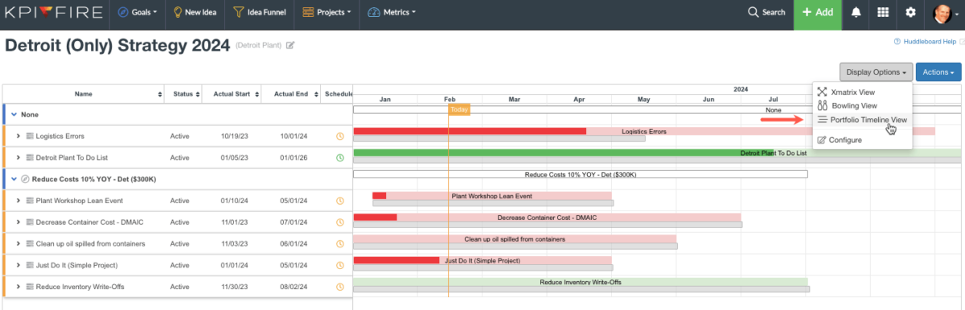Click schedule clock for Reduce Inventory Write-Offs
965x310 pixels.
click(x=339, y=287)
